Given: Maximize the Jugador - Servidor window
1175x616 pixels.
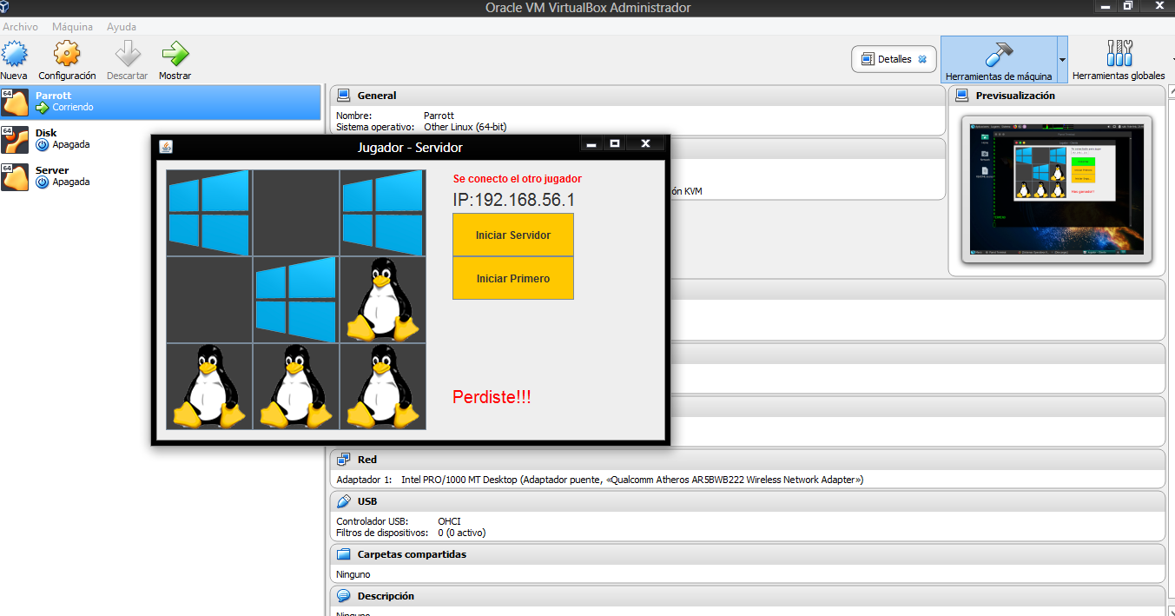Looking at the screenshot, I should [615, 144].
